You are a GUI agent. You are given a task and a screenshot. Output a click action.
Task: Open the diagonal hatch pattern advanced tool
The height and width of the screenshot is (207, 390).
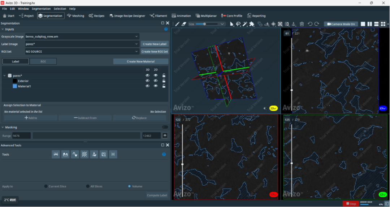(84, 154)
